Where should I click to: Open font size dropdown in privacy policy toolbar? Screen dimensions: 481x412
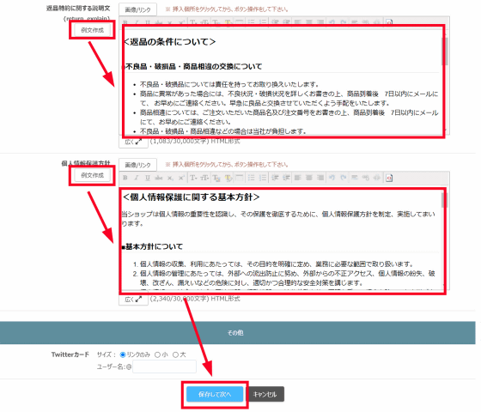tap(204, 178)
